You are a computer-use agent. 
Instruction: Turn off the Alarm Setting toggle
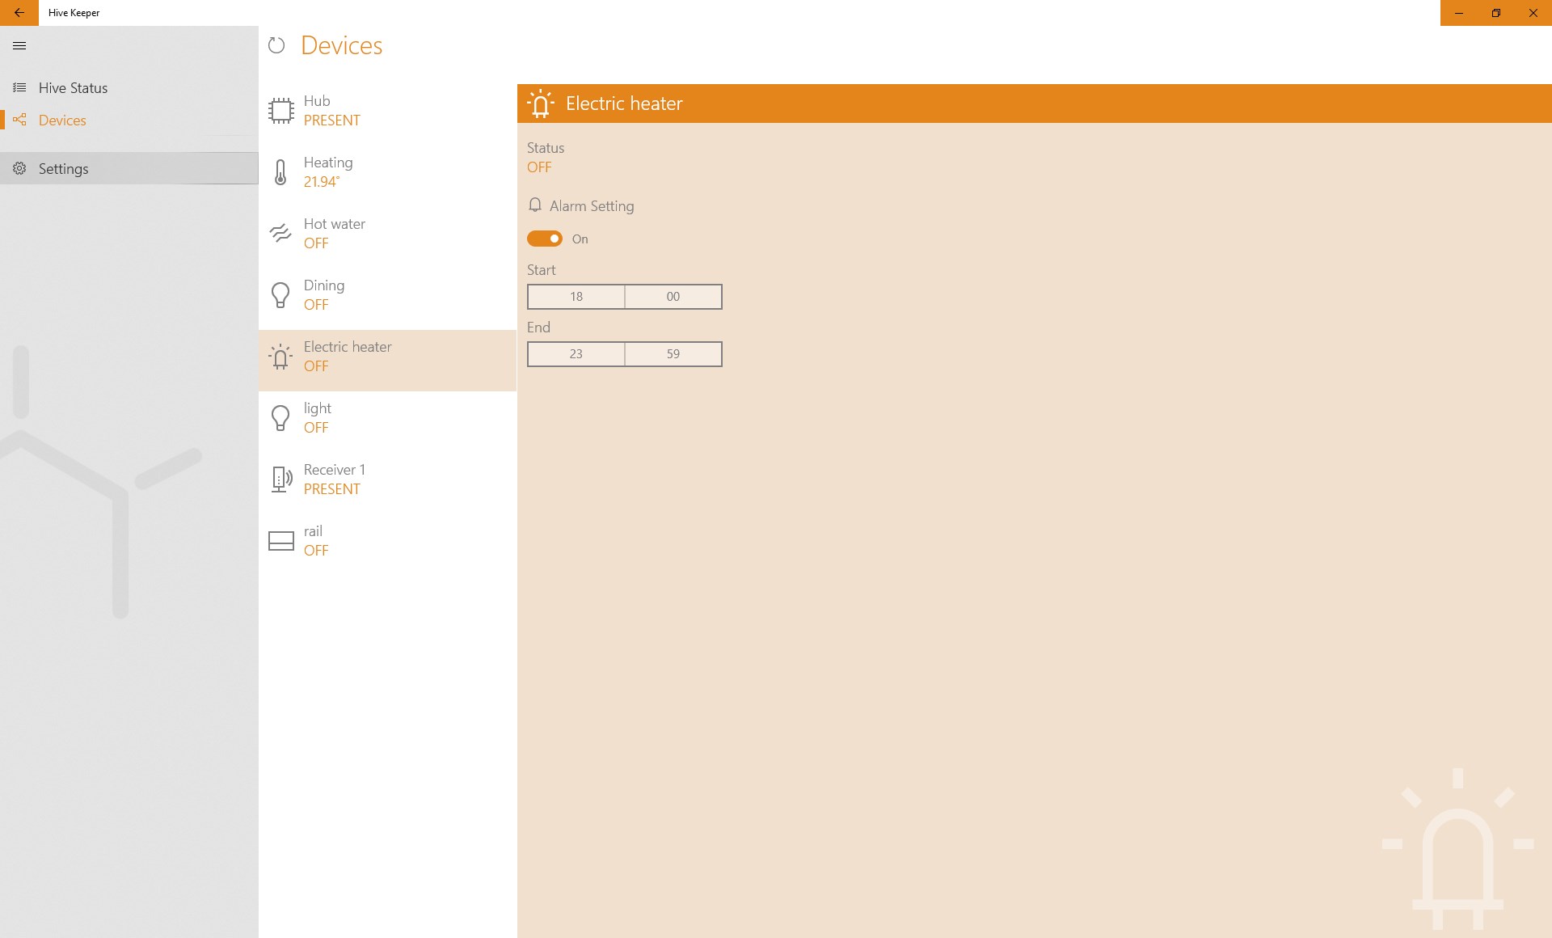(x=545, y=239)
